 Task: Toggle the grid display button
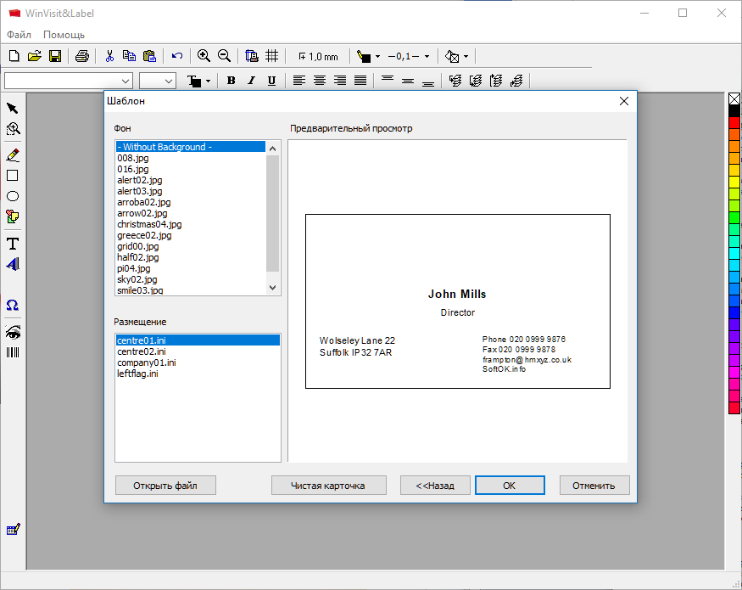pos(272,56)
